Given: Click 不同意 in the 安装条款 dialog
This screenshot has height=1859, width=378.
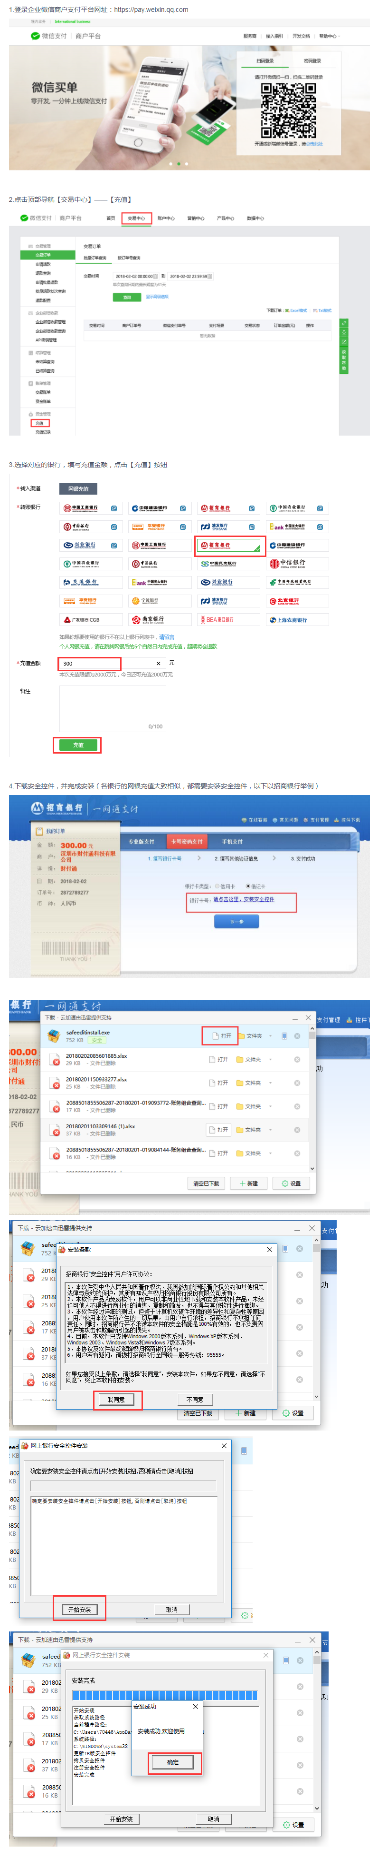Looking at the screenshot, I should click(x=194, y=1399).
